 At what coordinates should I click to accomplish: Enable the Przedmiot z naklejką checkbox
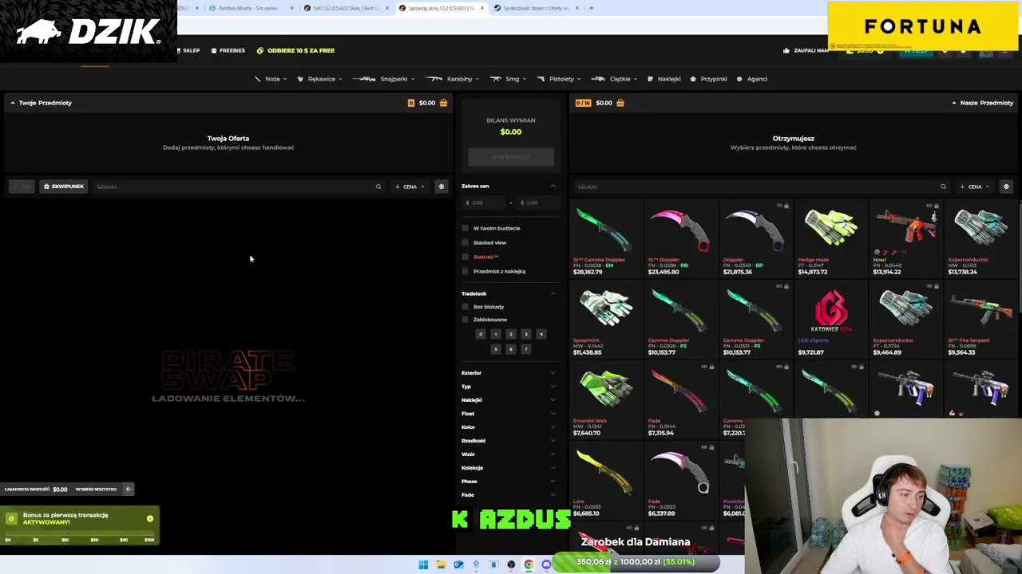pyautogui.click(x=465, y=271)
